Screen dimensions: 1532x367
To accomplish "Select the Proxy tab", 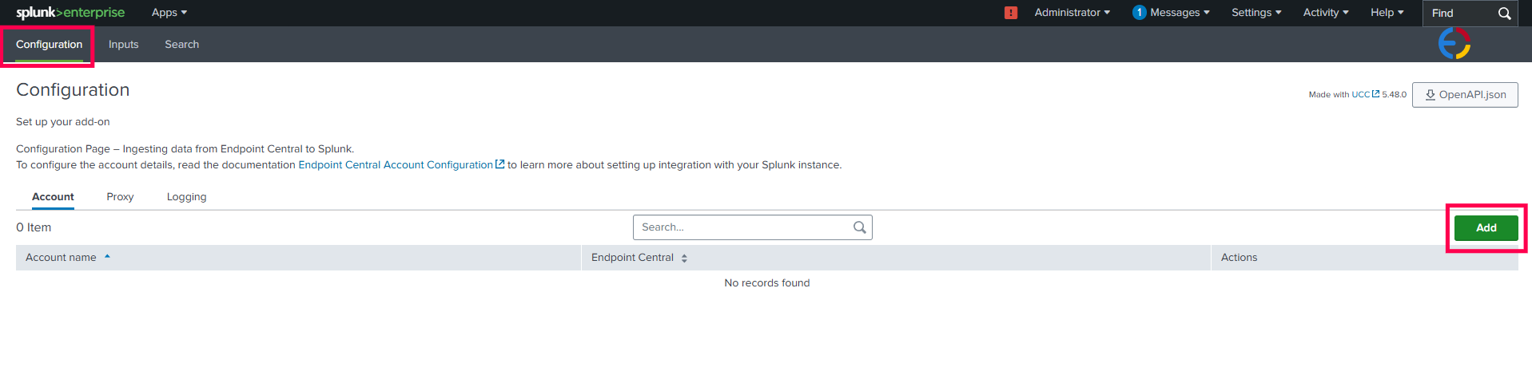I will [120, 197].
